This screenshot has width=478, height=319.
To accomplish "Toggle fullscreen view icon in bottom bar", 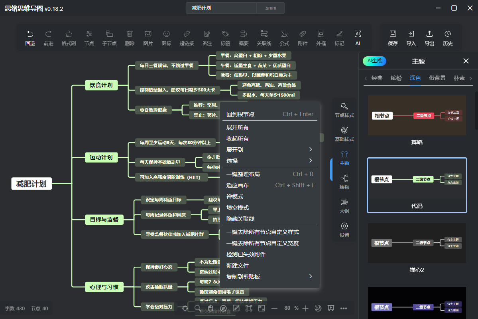I will pos(262,308).
